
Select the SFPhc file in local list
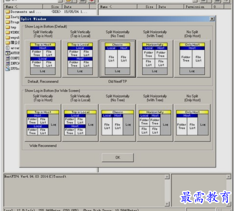point(13,68)
